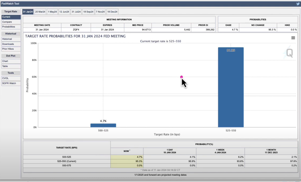This screenshot has width=301, height=182.
Task: Click the NOW value 4.7% cell
Action: coord(127,157)
